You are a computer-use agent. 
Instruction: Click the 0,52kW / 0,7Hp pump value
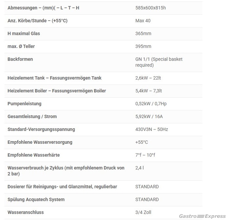coord(151,104)
